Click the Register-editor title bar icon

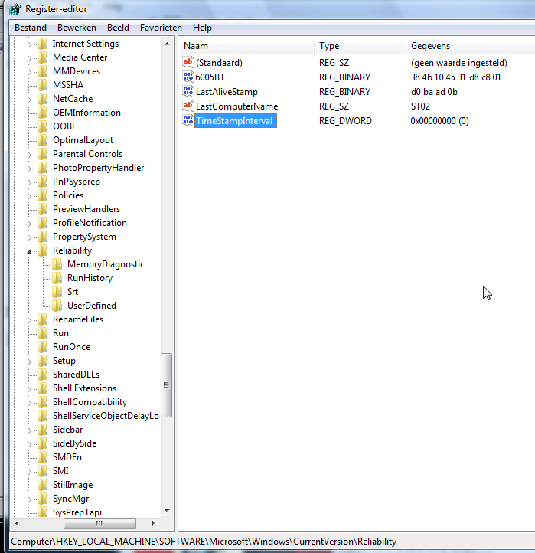[15, 9]
